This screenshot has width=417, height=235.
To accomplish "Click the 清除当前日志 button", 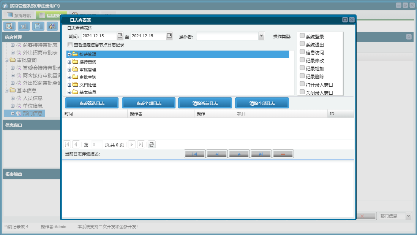I will point(205,103).
